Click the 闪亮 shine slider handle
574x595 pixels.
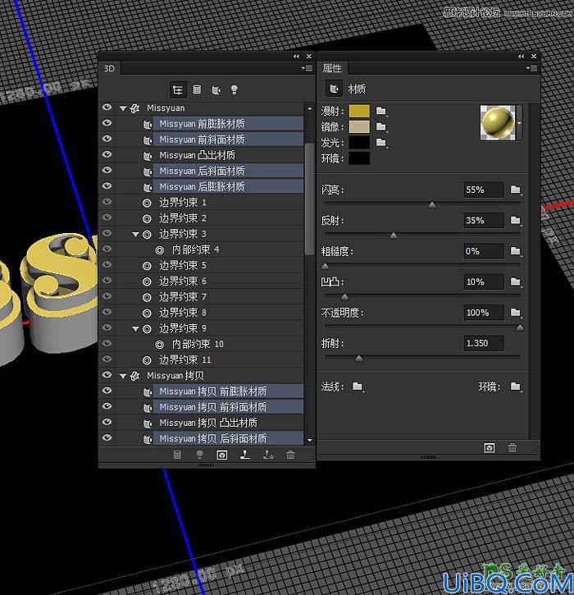point(432,205)
